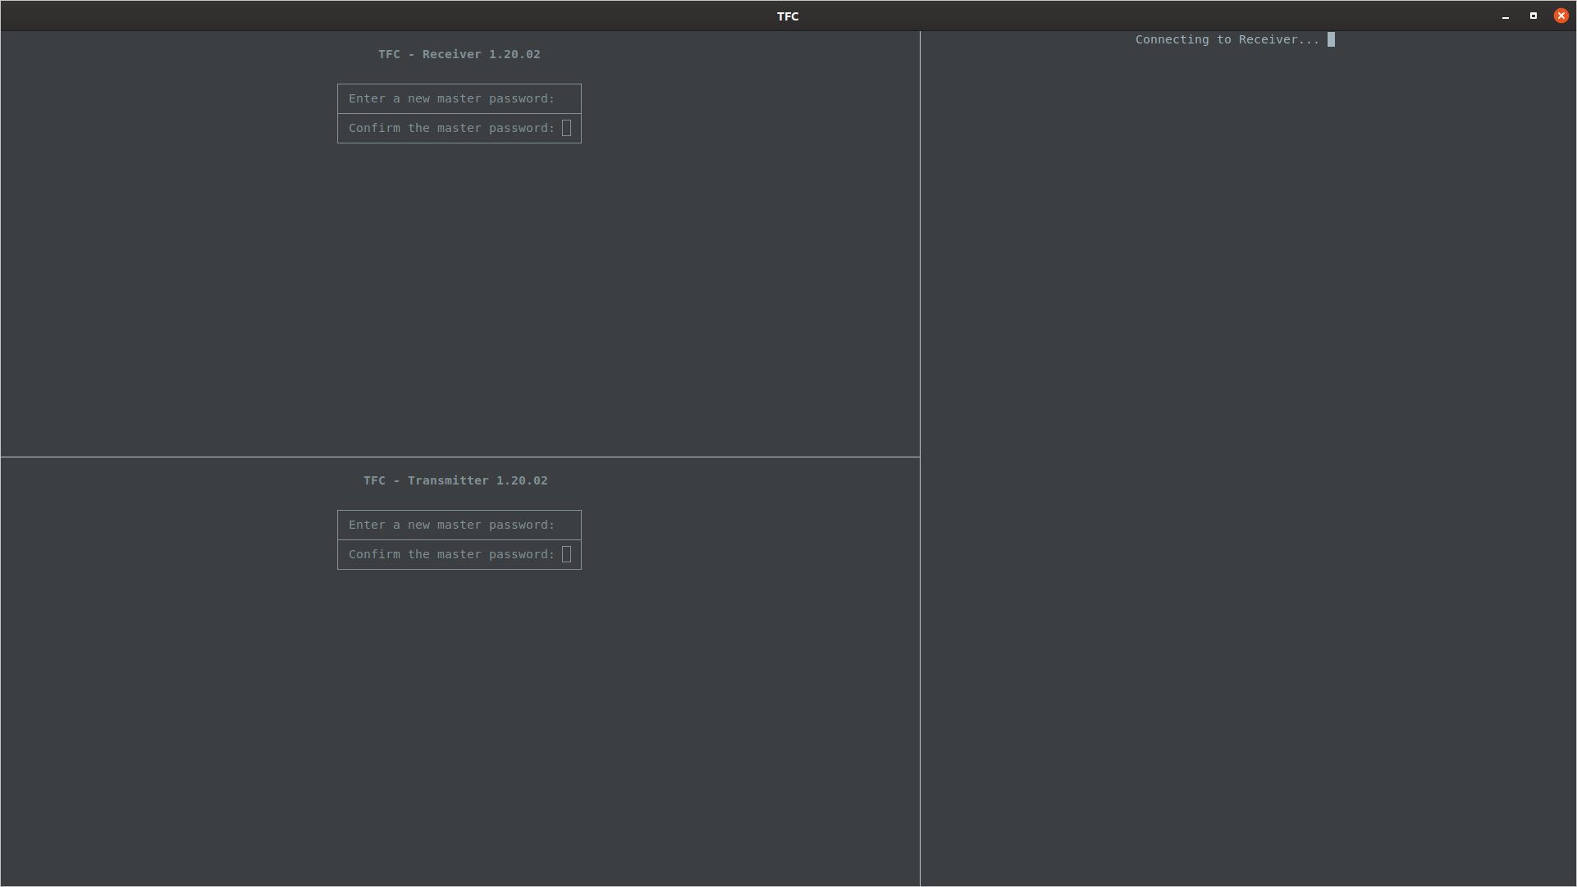Click the Receiver confirm master password field

[x=459, y=129]
